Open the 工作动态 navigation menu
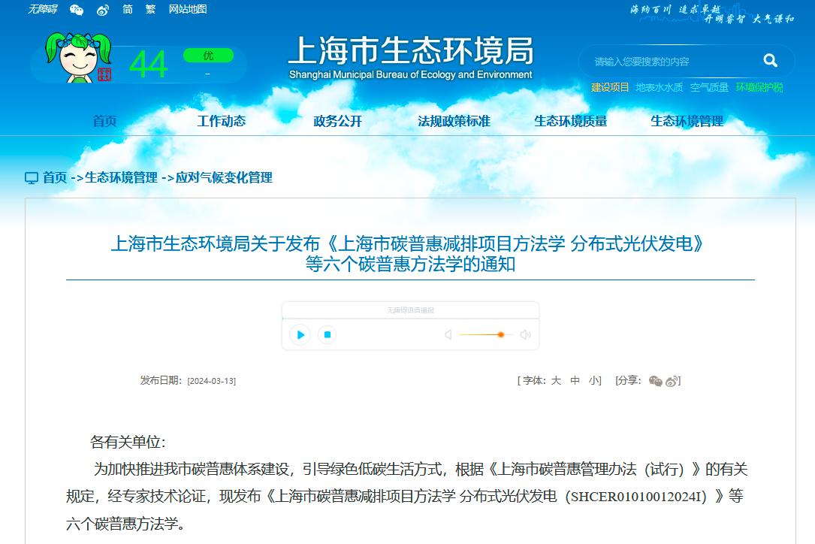Screen dimensions: 815x544 coord(221,121)
